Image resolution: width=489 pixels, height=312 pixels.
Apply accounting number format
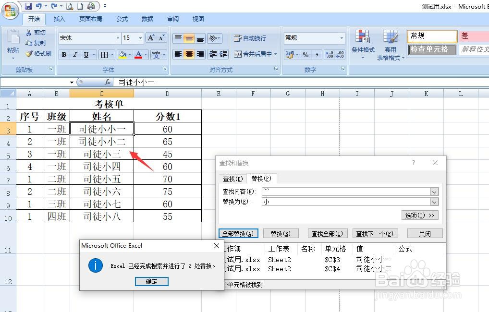click(289, 55)
